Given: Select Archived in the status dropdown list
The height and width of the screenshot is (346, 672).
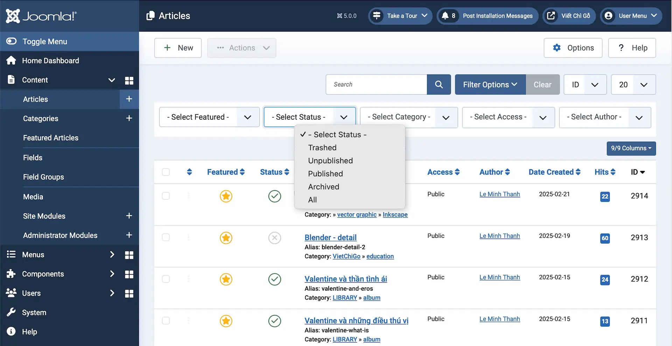Looking at the screenshot, I should click(323, 187).
